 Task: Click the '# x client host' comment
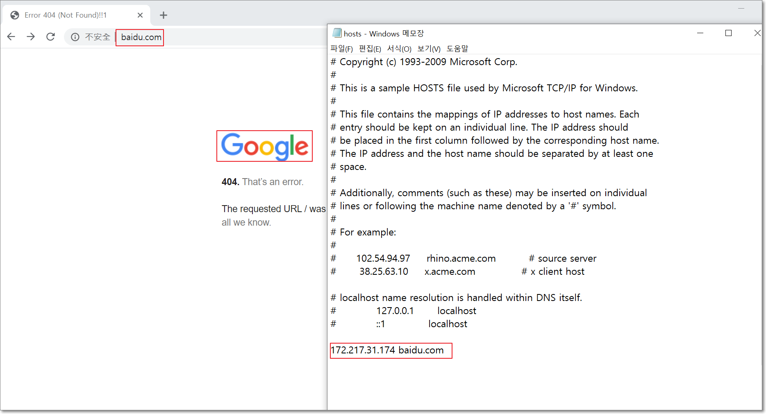[553, 271]
